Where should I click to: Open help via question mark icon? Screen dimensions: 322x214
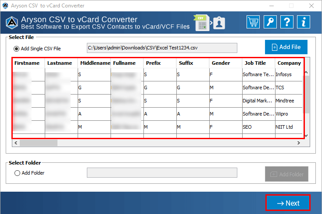286,22
